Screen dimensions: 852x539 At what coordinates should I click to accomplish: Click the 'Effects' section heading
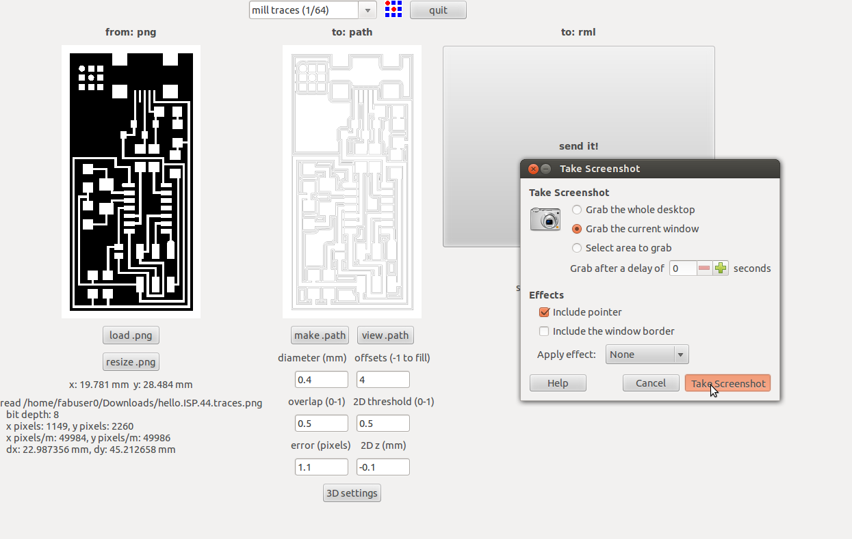[x=546, y=295]
